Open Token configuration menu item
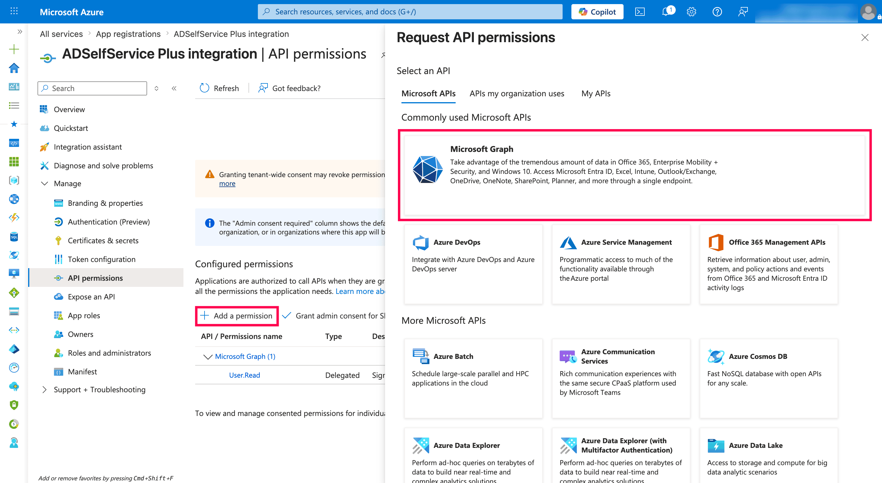This screenshot has width=882, height=483. pos(102,259)
